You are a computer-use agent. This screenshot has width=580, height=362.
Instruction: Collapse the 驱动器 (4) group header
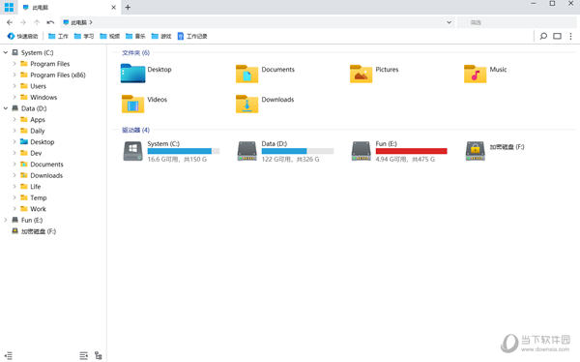tap(135, 130)
